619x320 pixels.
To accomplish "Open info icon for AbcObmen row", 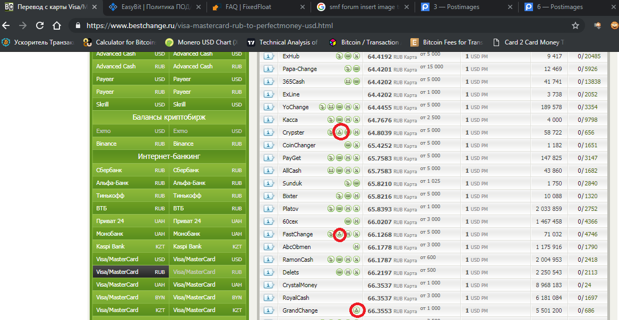I will tap(269, 247).
